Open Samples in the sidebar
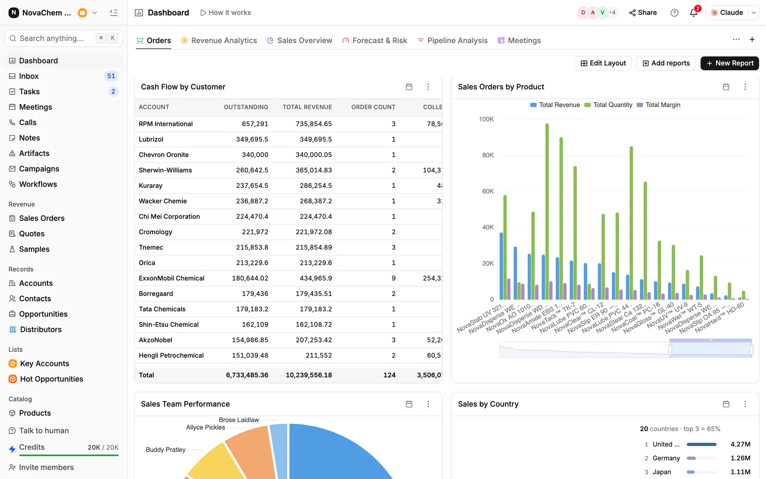Image resolution: width=766 pixels, height=479 pixels. [63, 249]
